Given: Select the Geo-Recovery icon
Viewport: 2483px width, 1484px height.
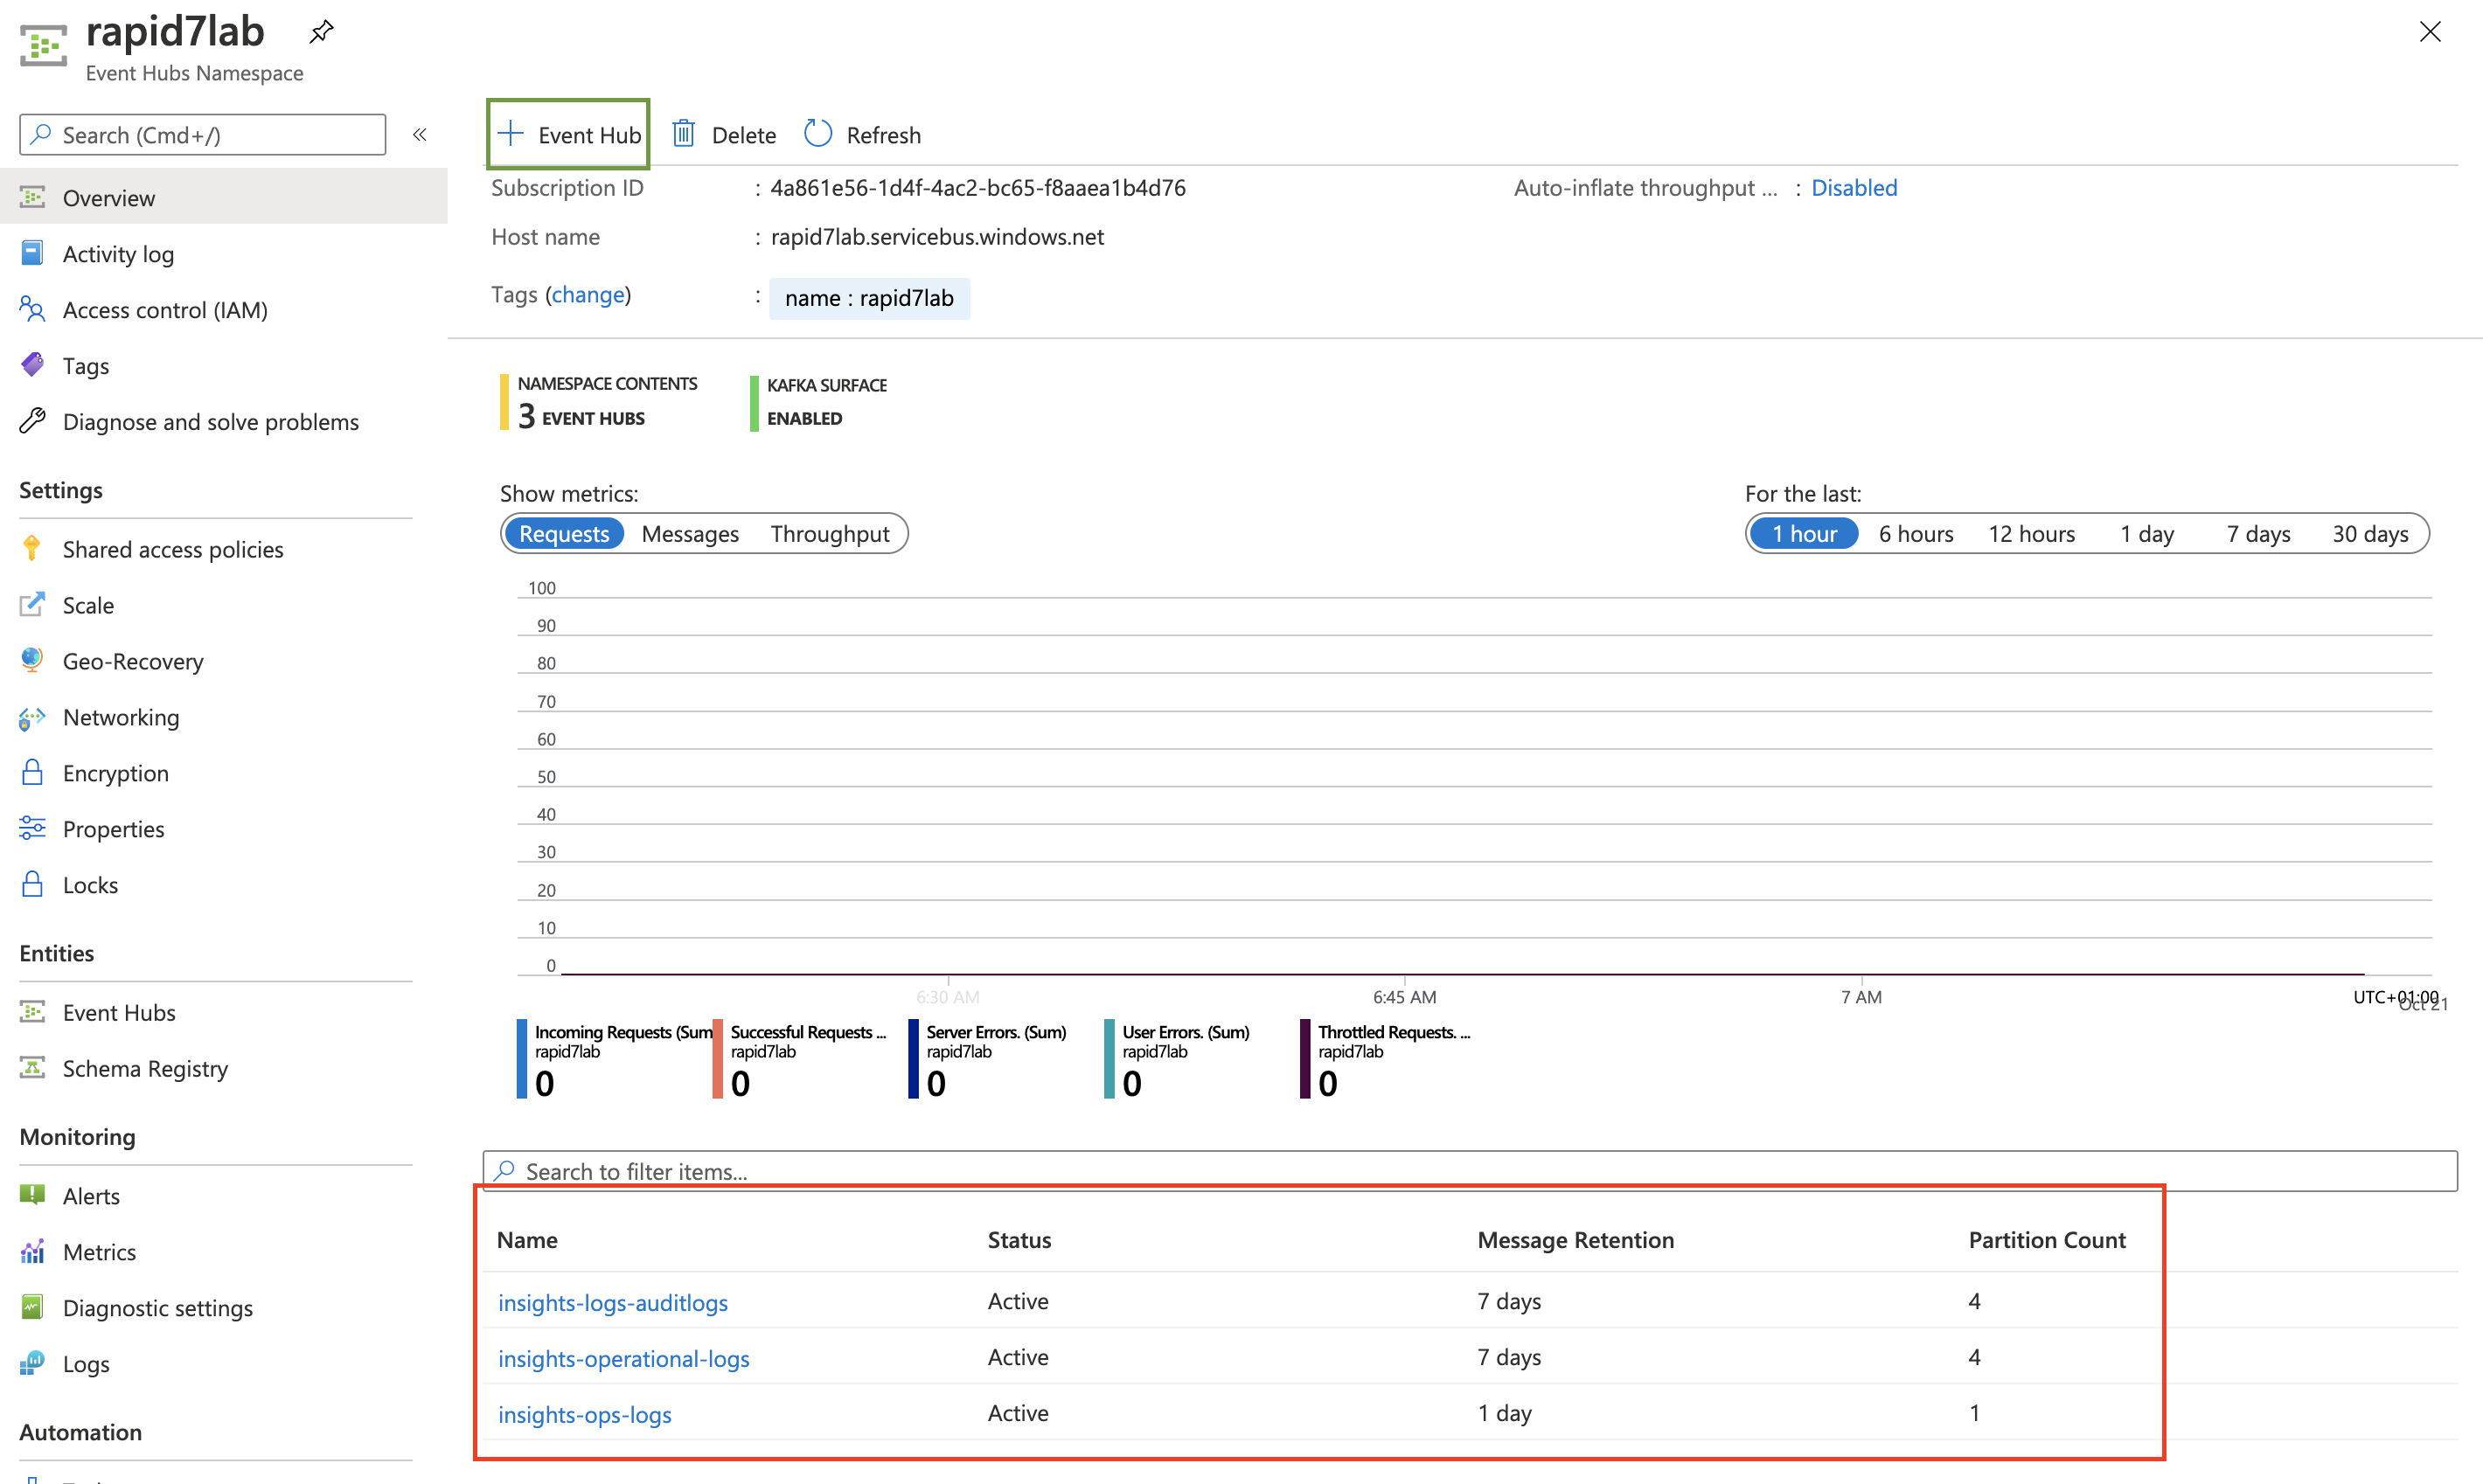Looking at the screenshot, I should pyautogui.click(x=33, y=661).
